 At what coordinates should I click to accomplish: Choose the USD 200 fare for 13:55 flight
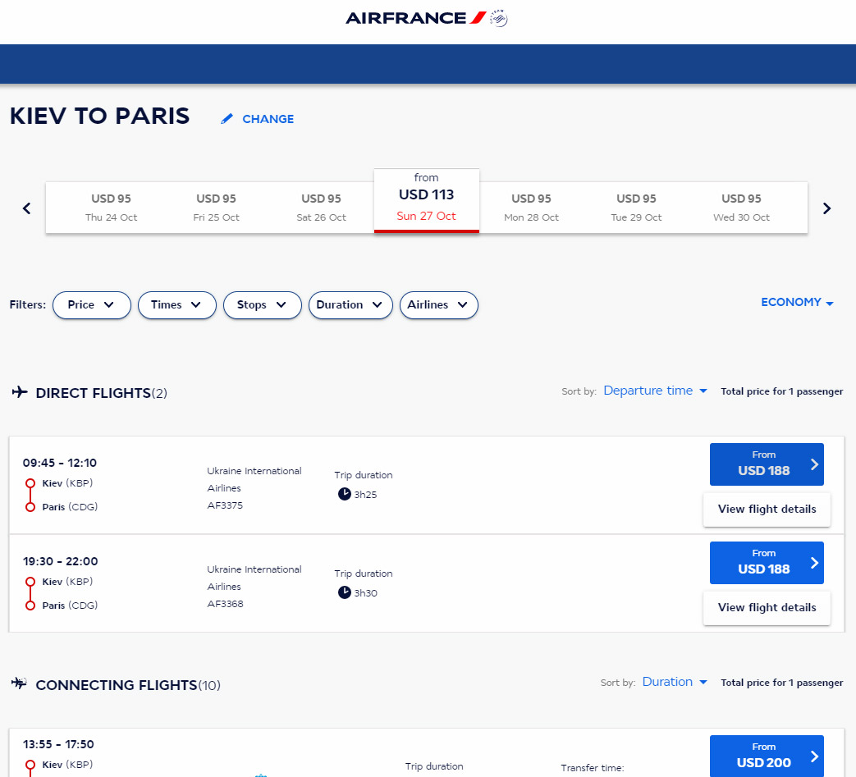point(767,756)
